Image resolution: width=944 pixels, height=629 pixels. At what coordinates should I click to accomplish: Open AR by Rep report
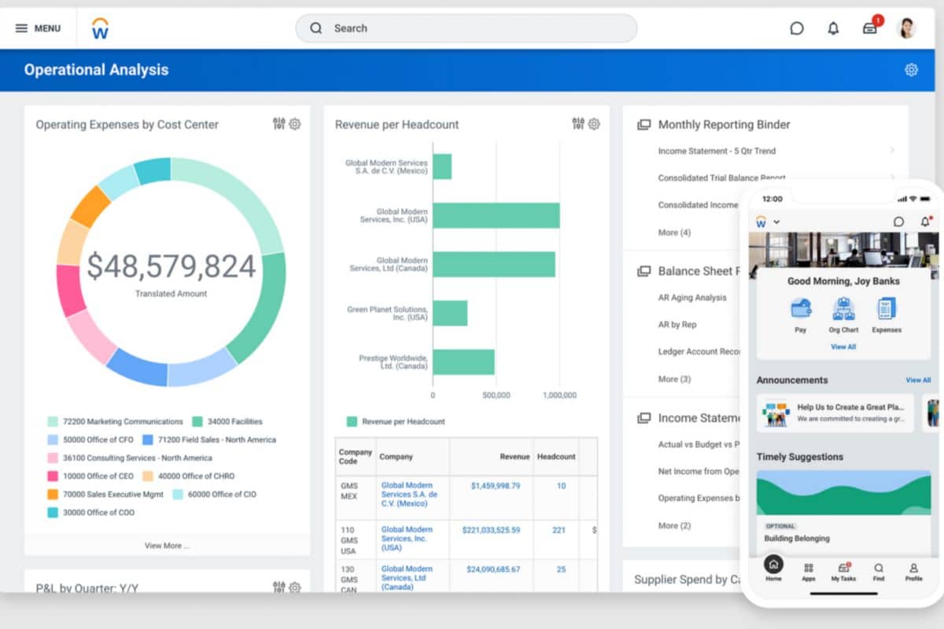(677, 325)
